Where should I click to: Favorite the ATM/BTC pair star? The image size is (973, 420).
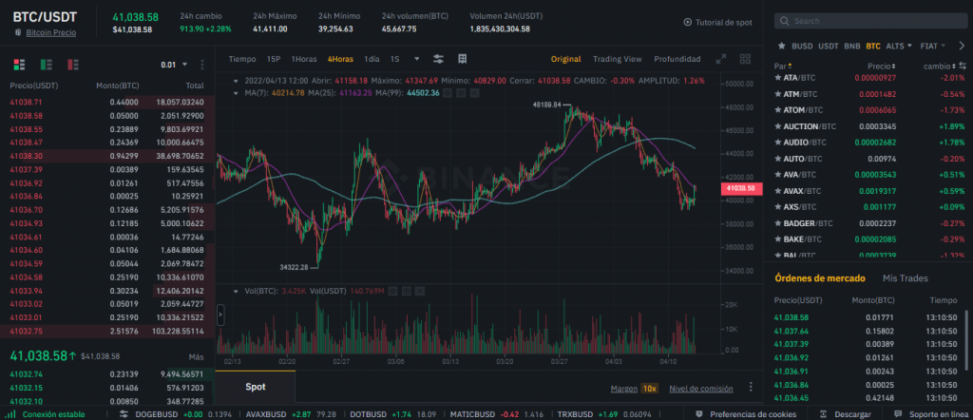pos(778,94)
